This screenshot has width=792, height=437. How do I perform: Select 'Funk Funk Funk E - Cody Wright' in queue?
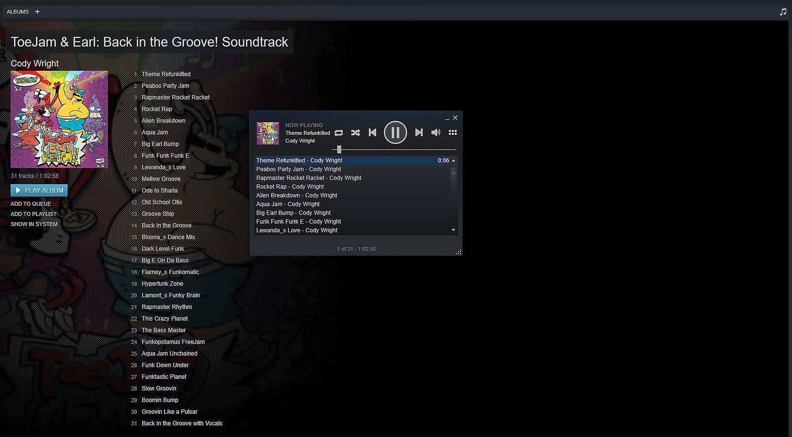click(353, 222)
